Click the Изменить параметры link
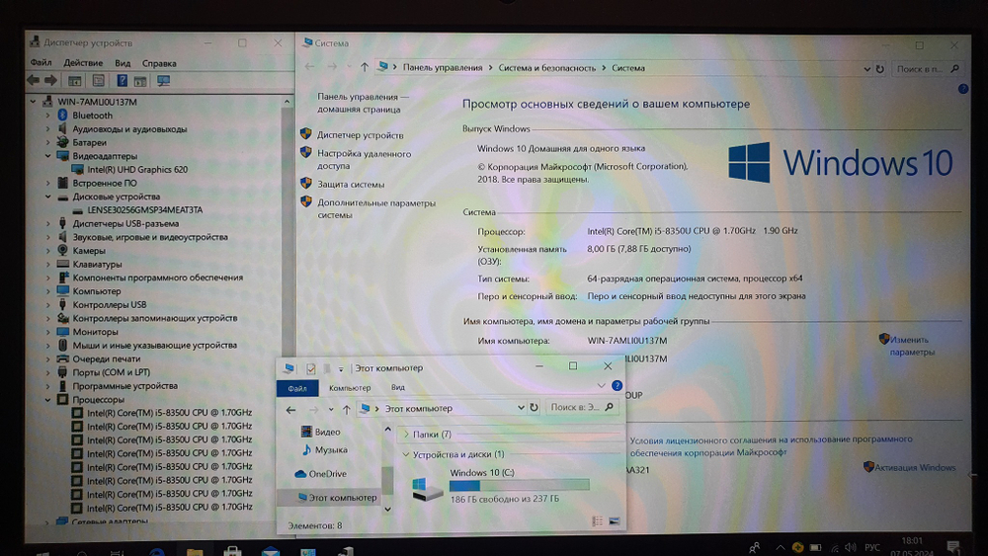Image resolution: width=988 pixels, height=556 pixels. 912,346
